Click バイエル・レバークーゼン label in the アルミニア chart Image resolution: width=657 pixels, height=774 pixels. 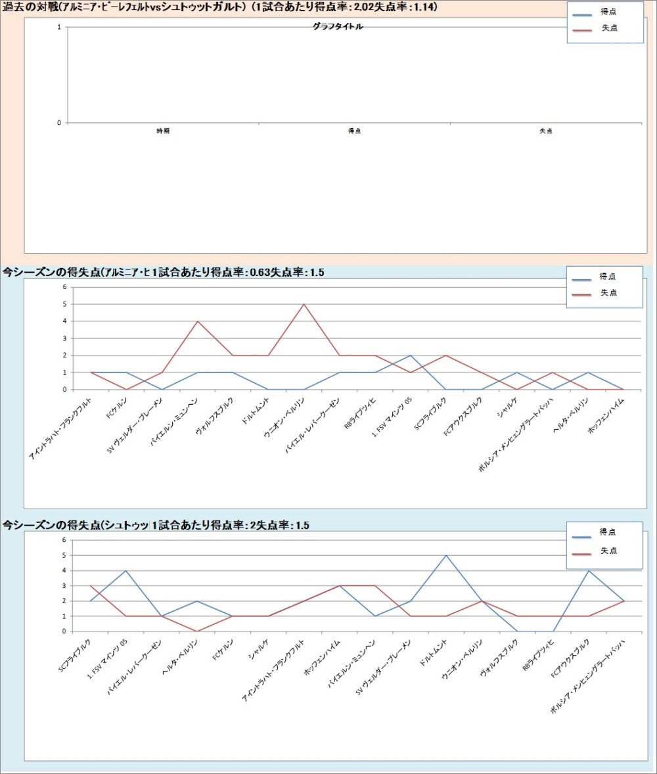click(313, 425)
